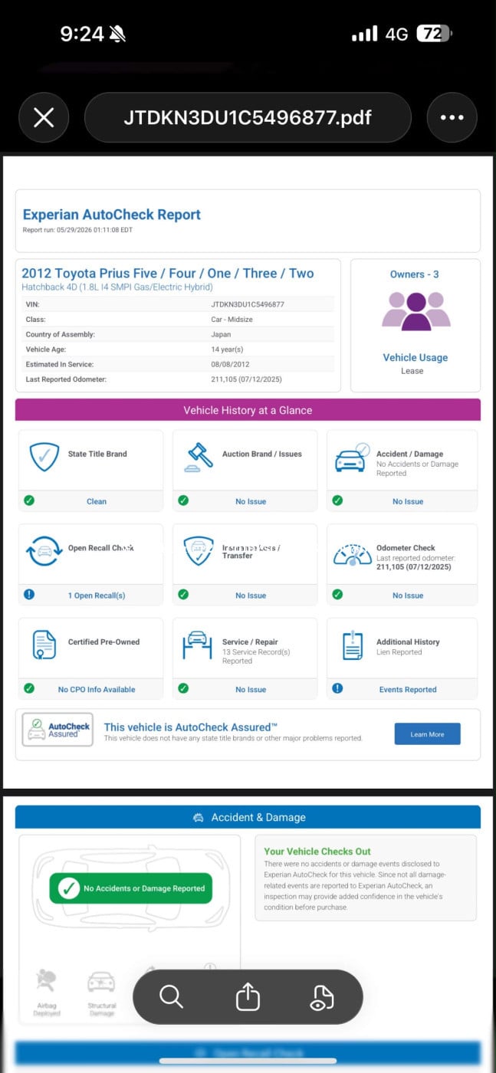Click green checkmark in No Accidents banner
496x1073 pixels.
(x=68, y=888)
